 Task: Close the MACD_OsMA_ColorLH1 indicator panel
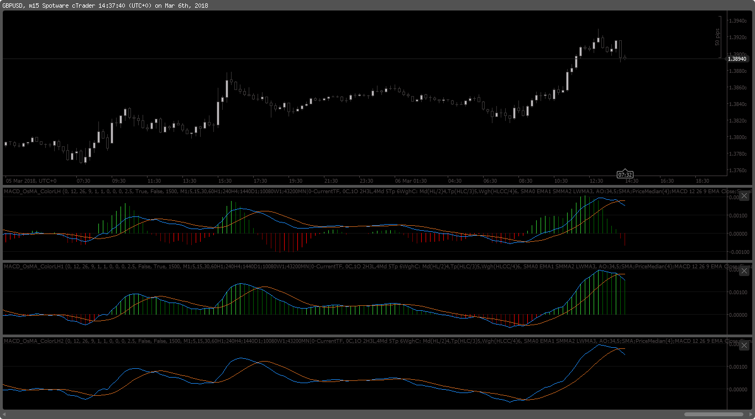pyautogui.click(x=744, y=271)
